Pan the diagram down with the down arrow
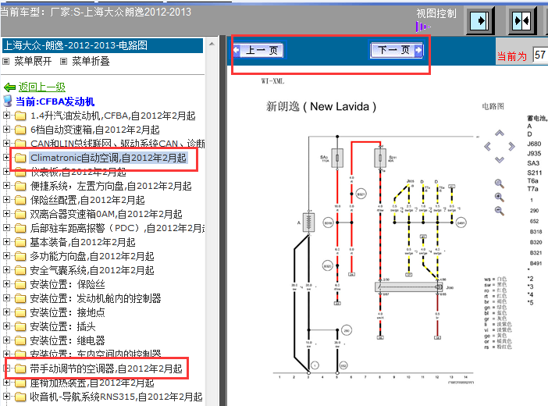The height and width of the screenshot is (406, 548). pos(500,159)
